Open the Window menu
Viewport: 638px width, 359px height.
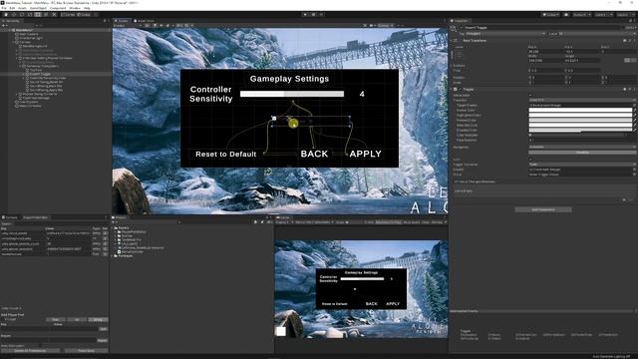tap(75, 8)
